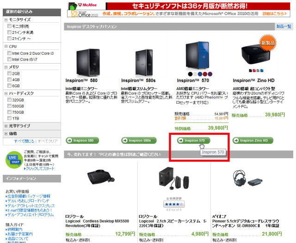Screen dimensions: 296x243
Task: Check the Intel Core i5/ i7 filter
Action: click(x=9, y=59)
